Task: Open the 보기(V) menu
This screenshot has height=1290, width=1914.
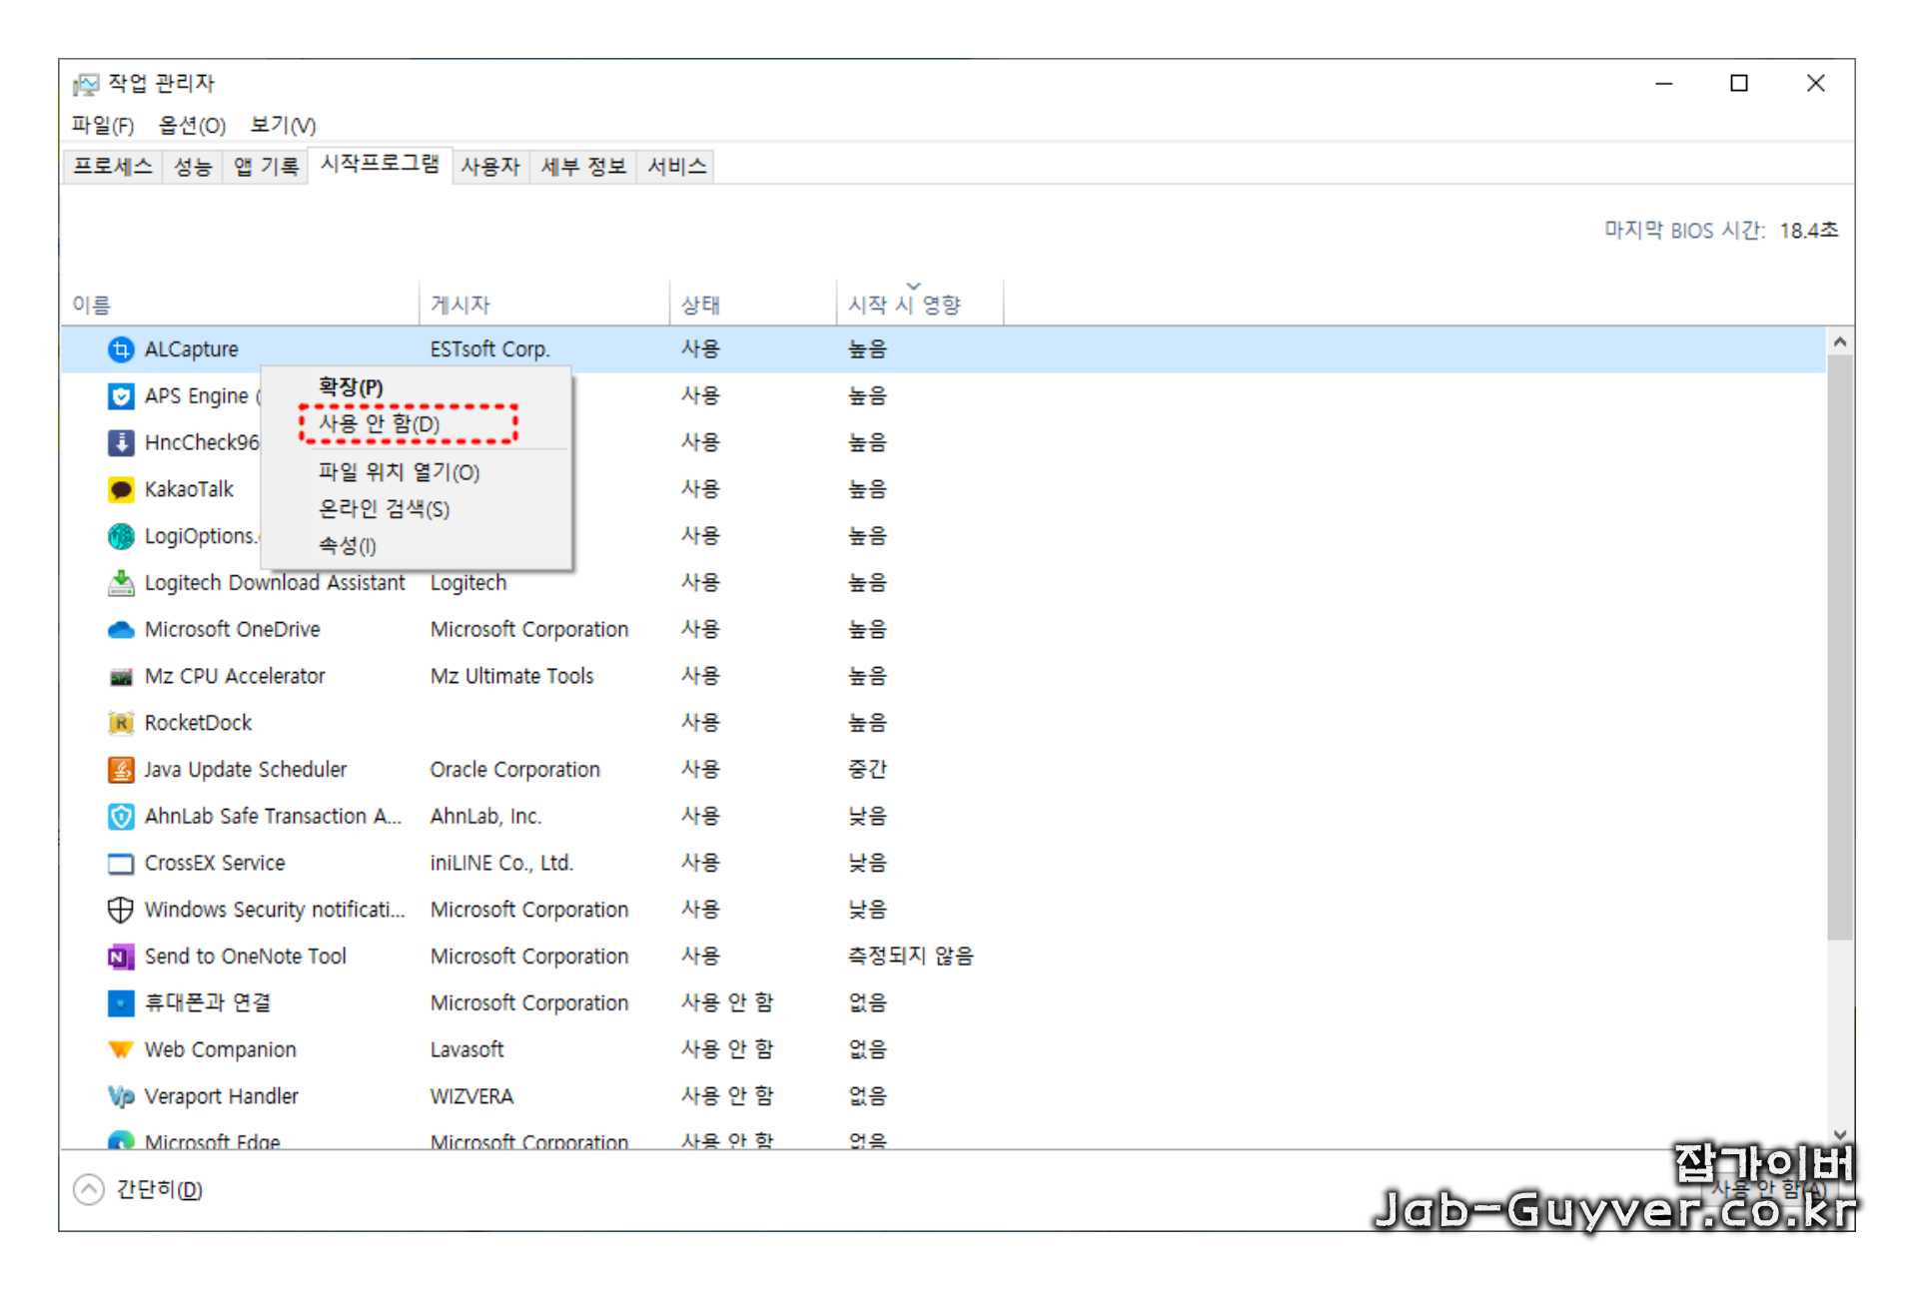Action: pos(283,126)
